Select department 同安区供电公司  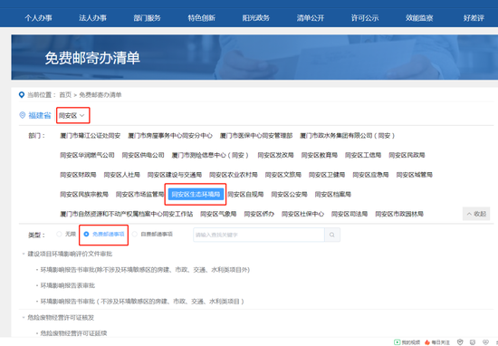143,155
